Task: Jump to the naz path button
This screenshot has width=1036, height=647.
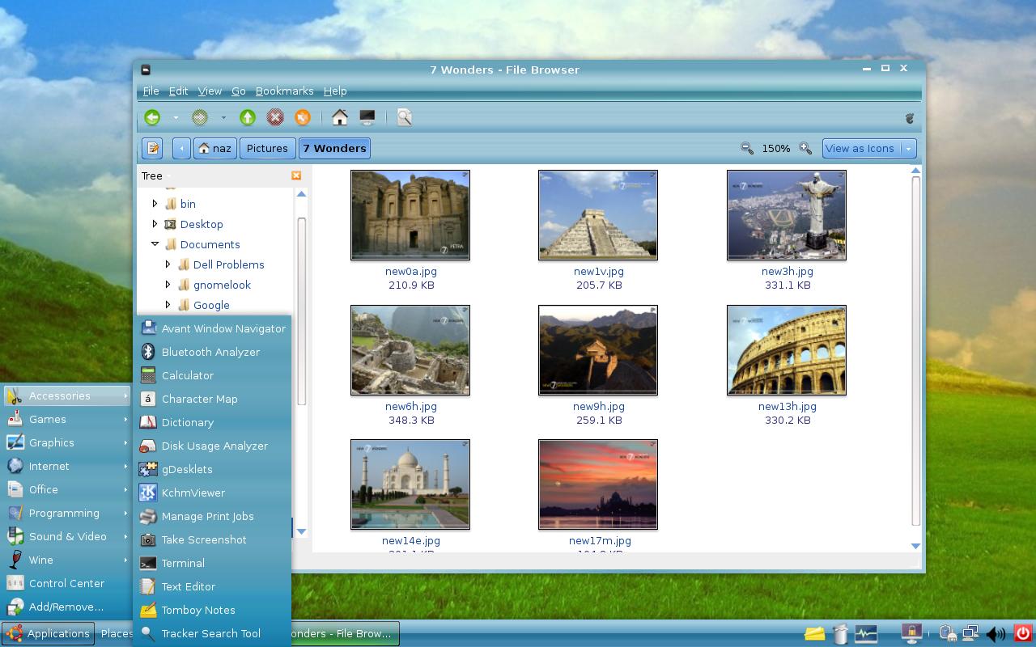Action: pos(215,148)
